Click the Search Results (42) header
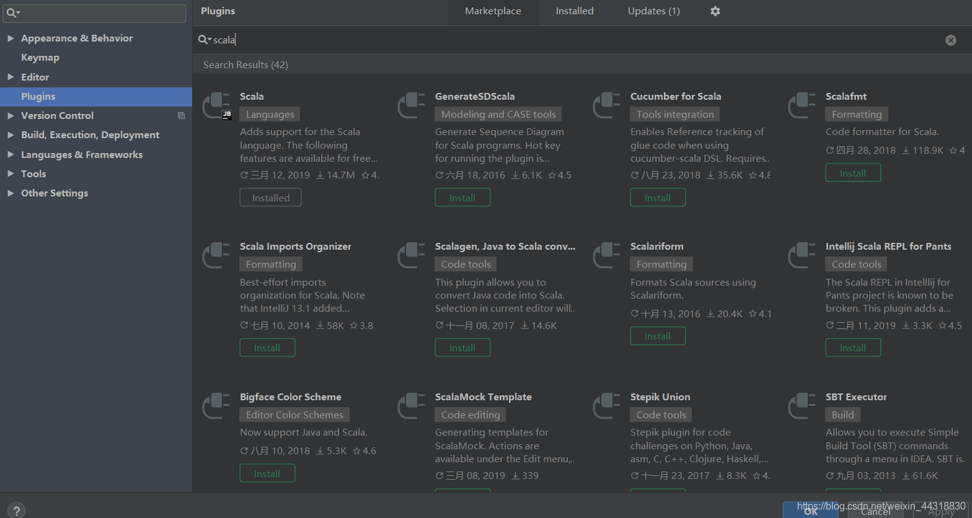 point(245,65)
